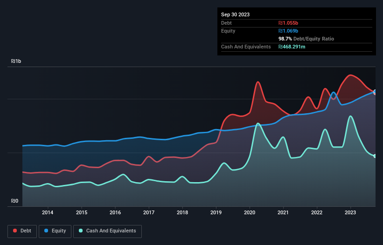Click the teal Cash legend dot
This screenshot has width=383, height=245.
pos(81,231)
